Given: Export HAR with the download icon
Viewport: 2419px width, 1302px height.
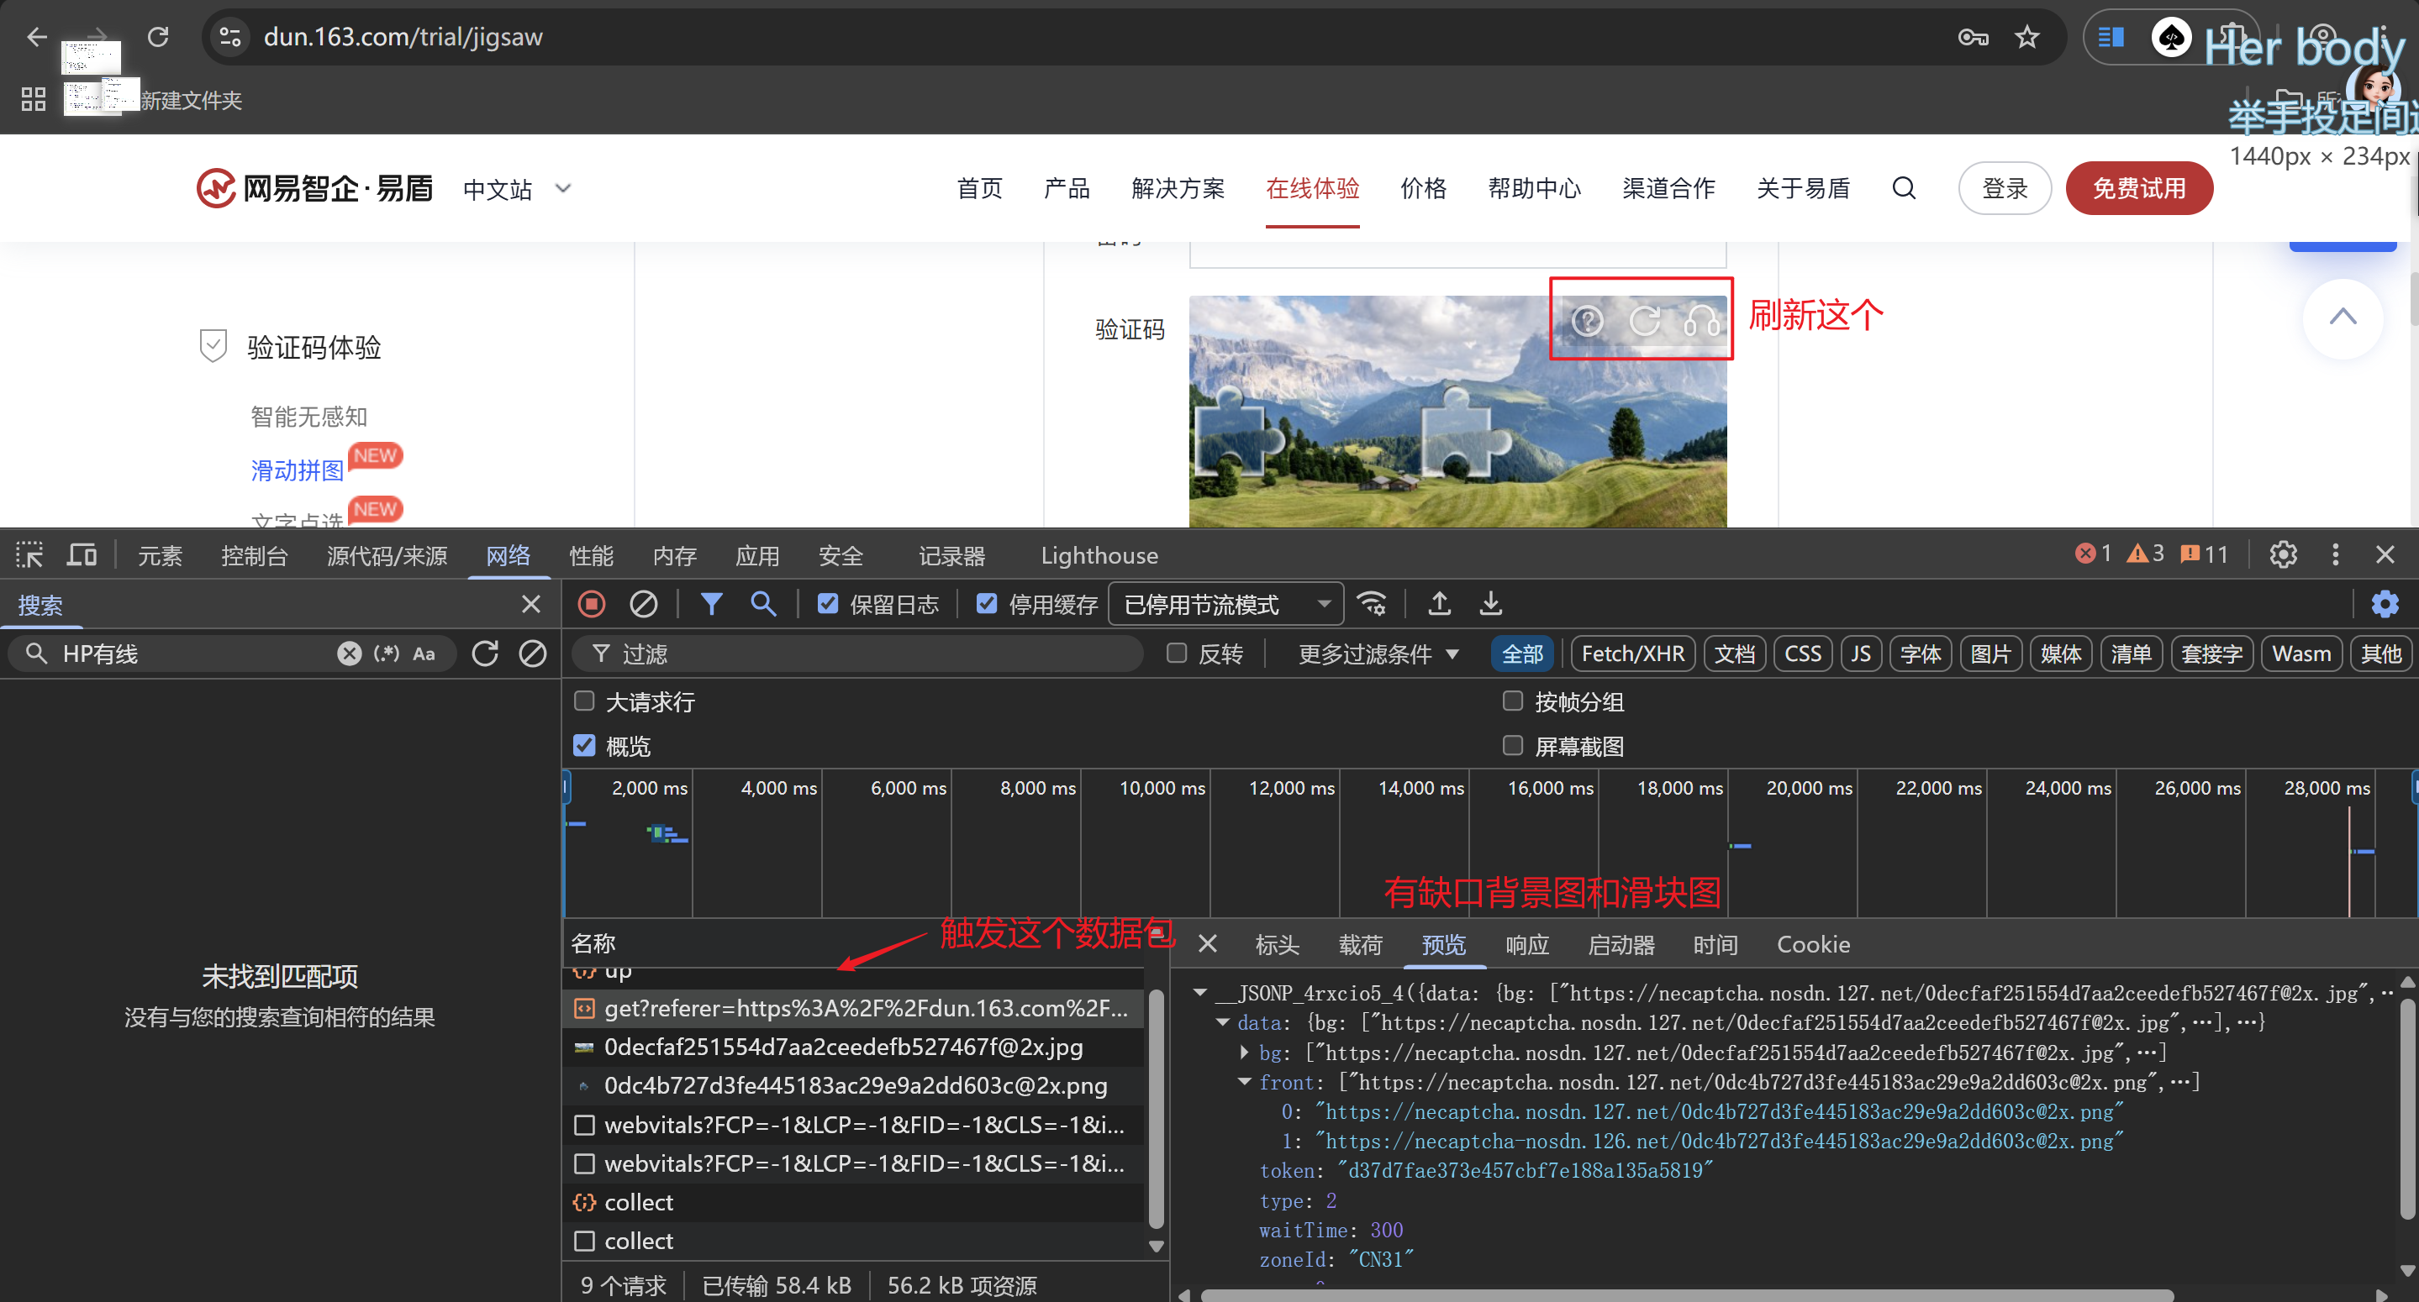Looking at the screenshot, I should [1490, 604].
